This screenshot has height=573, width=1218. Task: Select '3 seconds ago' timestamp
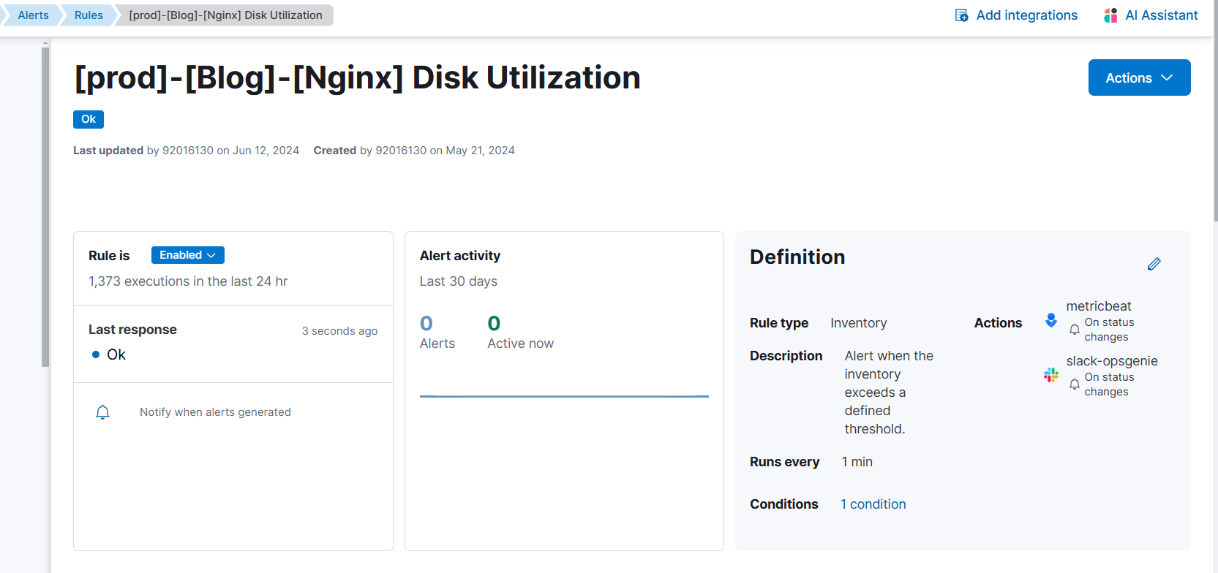pos(339,331)
